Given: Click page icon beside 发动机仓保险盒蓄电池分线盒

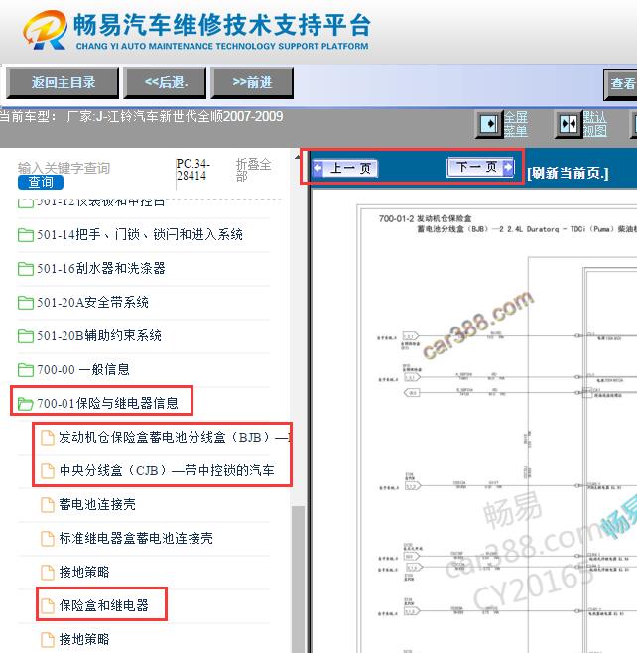Looking at the screenshot, I should [48, 438].
